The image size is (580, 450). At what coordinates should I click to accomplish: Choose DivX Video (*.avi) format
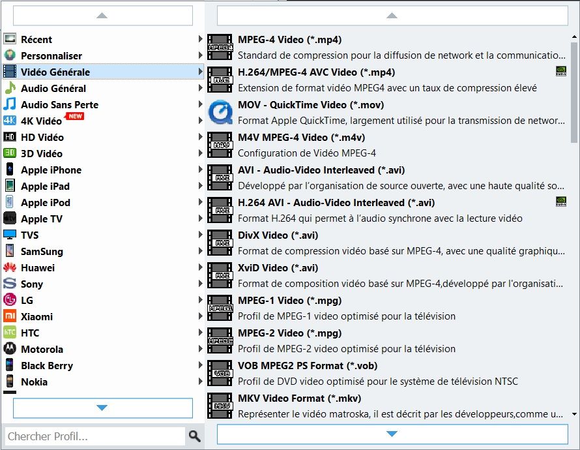point(387,243)
